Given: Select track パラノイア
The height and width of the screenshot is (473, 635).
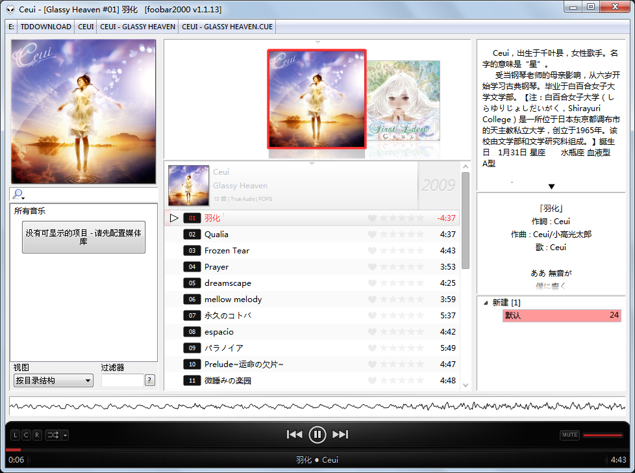Looking at the screenshot, I should (x=312, y=348).
